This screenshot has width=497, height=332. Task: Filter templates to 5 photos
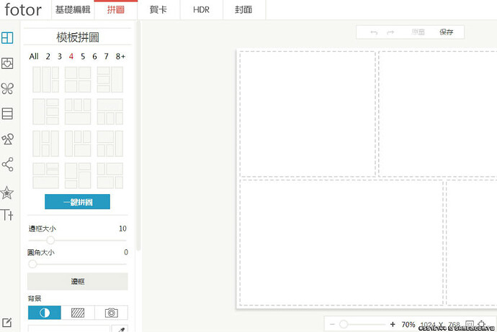tap(83, 56)
